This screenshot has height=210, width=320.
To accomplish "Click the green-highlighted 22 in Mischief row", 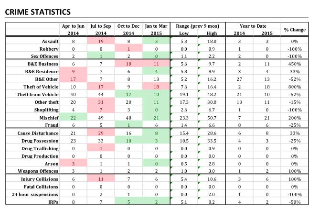I will pos(73,117).
